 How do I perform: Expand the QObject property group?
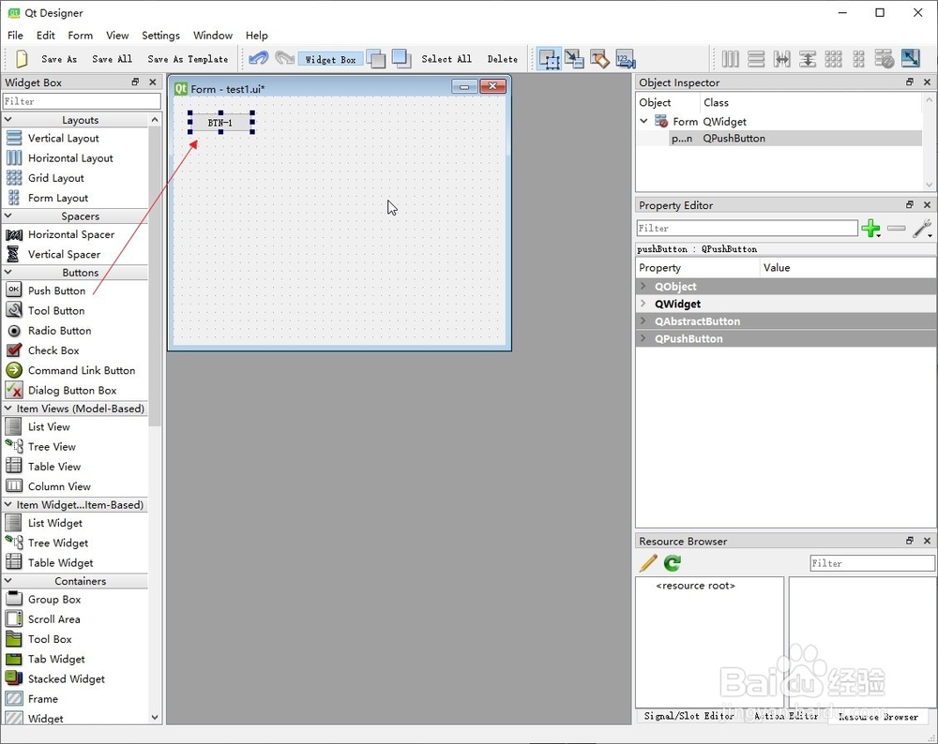pos(643,286)
